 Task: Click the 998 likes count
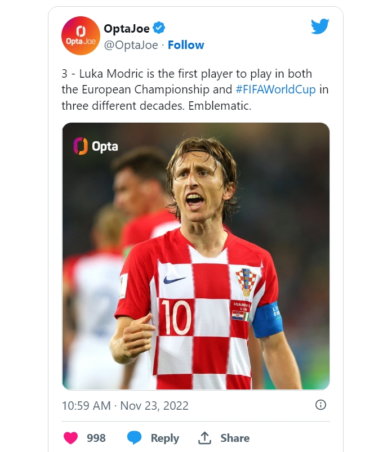[x=96, y=438]
